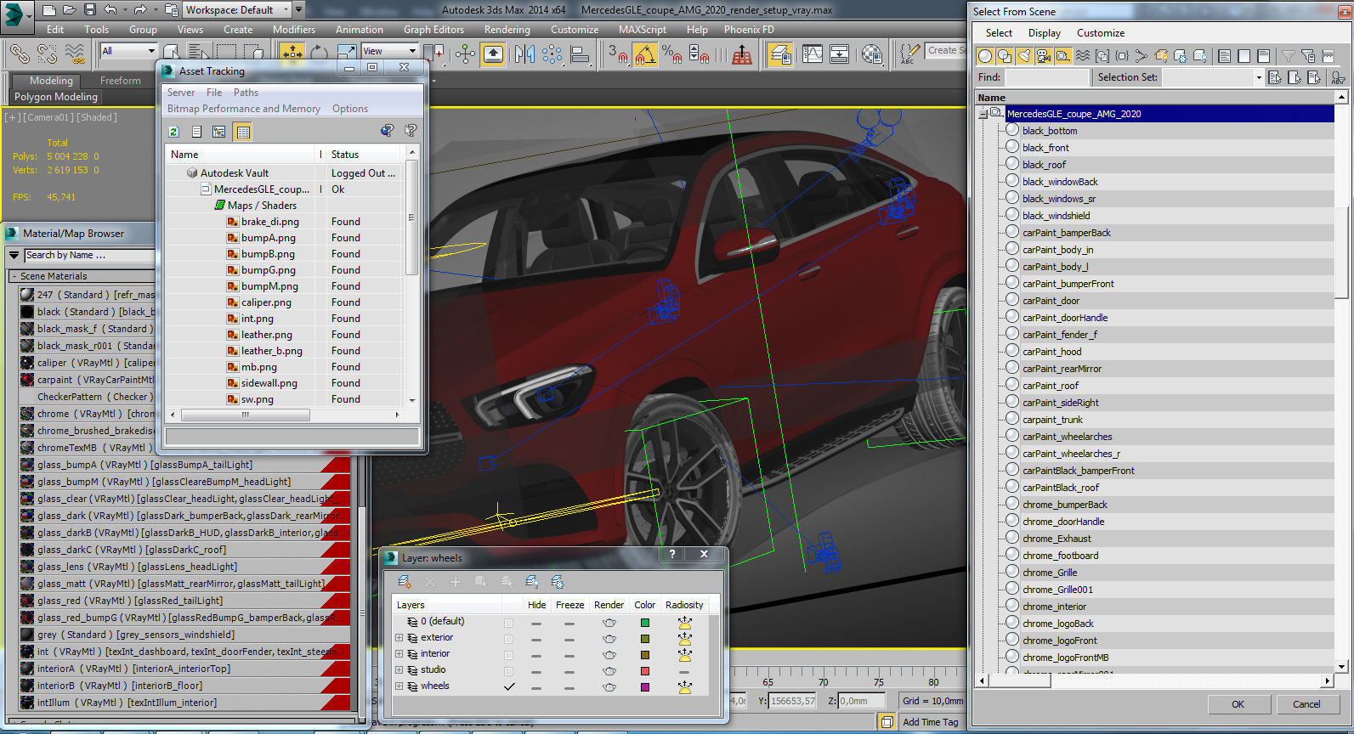The image size is (1354, 734).
Task: Create new layer icon in Layer dialog
Action: 405,582
